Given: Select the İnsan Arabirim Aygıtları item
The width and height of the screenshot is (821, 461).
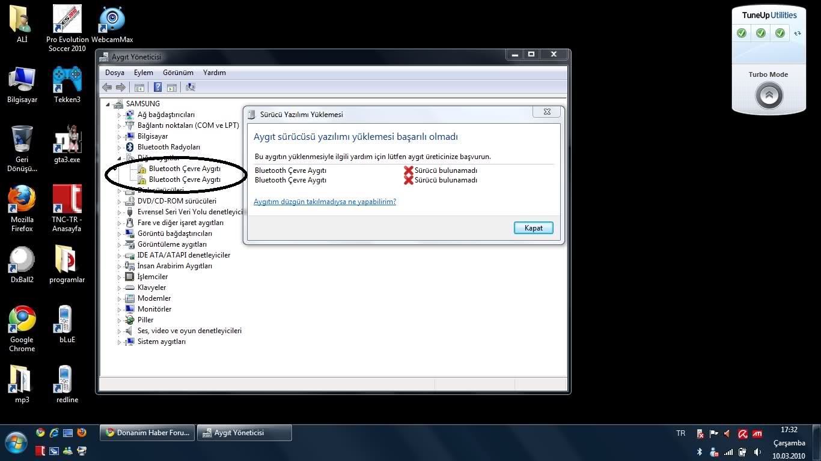Looking at the screenshot, I should (174, 266).
